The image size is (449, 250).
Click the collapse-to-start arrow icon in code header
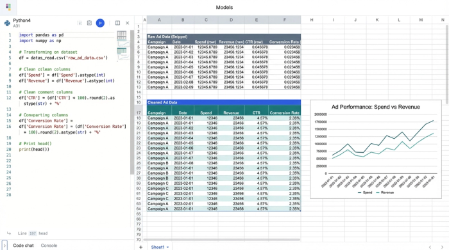pyautogui.click(x=80, y=23)
